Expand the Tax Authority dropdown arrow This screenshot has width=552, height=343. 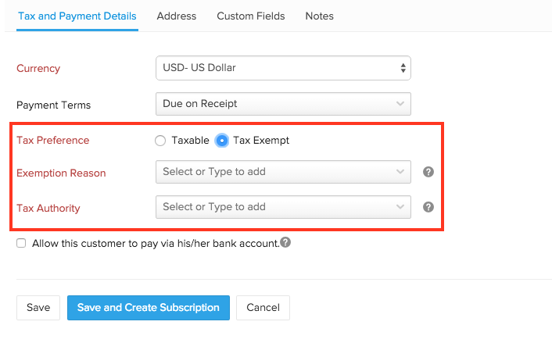point(400,207)
